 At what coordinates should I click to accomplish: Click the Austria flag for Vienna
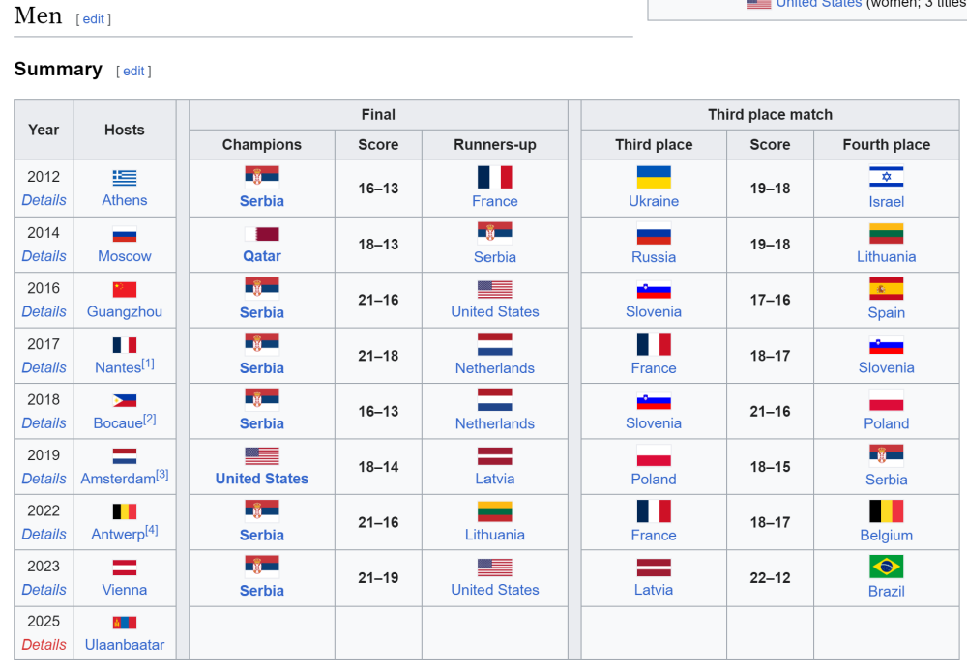[x=125, y=568]
